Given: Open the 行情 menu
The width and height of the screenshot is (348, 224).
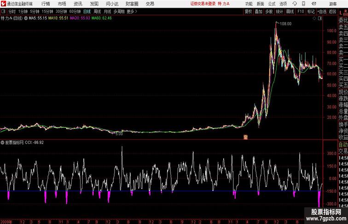Looking at the screenshot, I should click(46, 4).
